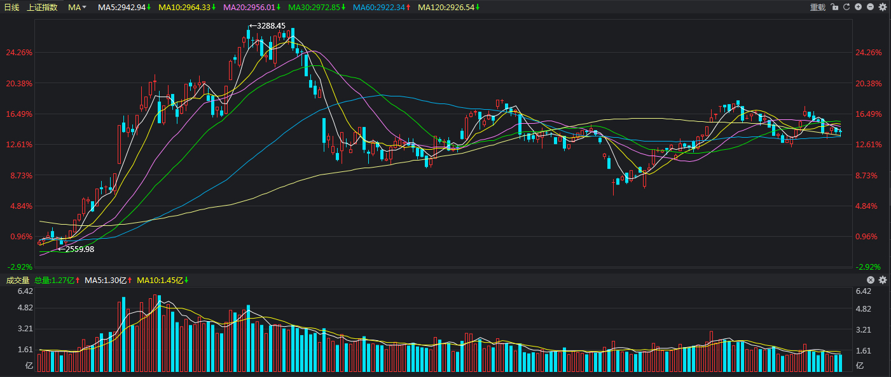
Task: Select the 日线 daily period label
Action: tap(12, 8)
